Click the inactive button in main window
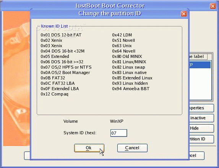This screenshot has height=168, width=219. 201,118
